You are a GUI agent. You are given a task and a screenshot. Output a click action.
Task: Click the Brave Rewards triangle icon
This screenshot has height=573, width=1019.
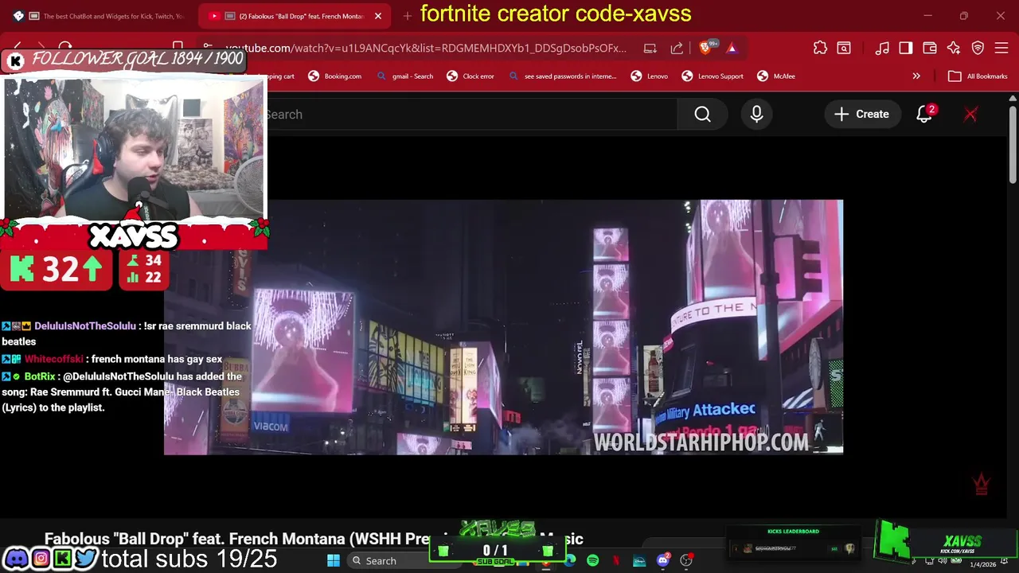[x=732, y=48]
